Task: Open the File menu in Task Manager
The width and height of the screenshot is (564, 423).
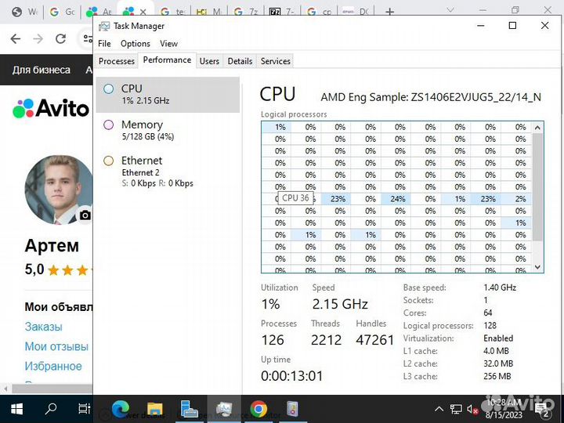Action: [104, 44]
